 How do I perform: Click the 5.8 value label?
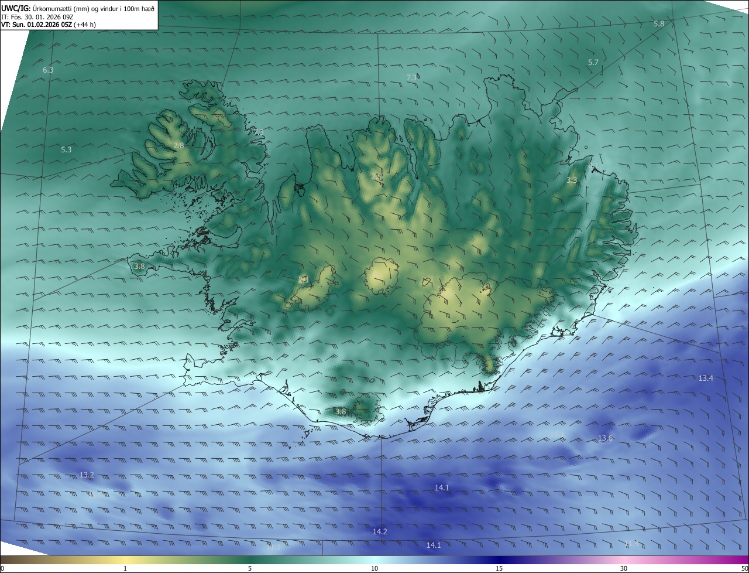[659, 24]
